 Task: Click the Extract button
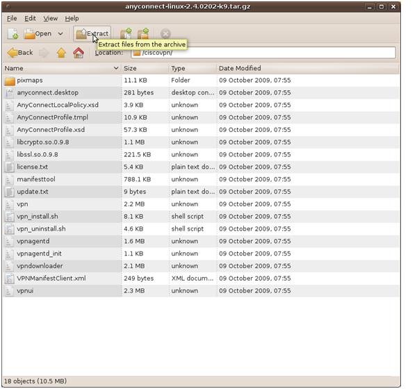click(x=92, y=34)
